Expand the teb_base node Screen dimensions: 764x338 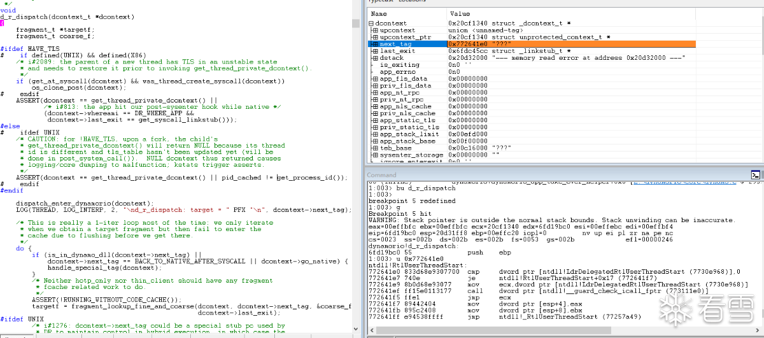point(376,148)
